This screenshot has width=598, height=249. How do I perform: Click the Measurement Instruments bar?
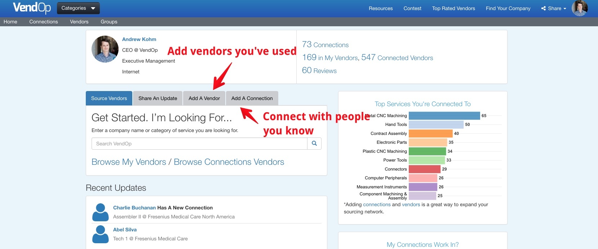click(x=423, y=187)
